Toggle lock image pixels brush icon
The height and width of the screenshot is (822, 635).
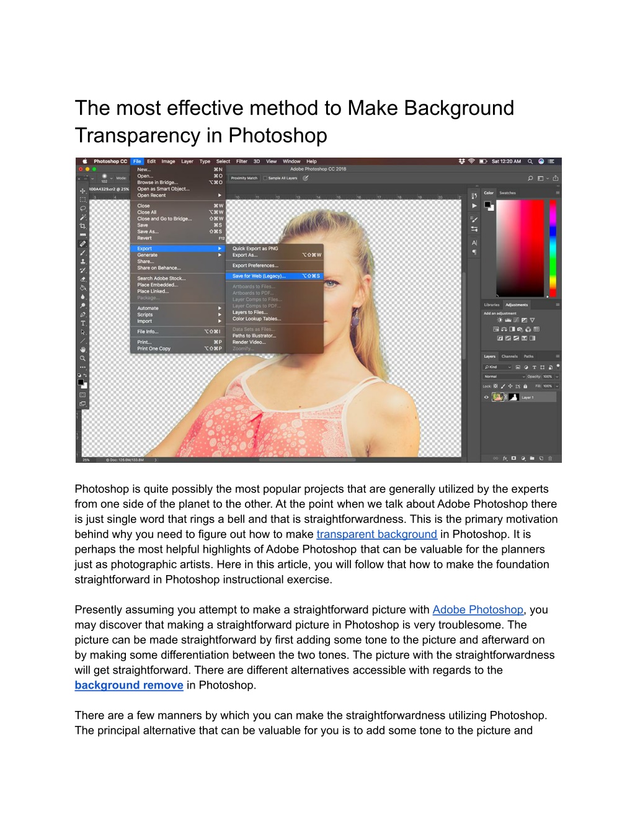point(503,386)
